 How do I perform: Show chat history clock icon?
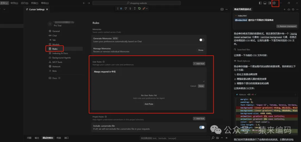coord(293,9)
